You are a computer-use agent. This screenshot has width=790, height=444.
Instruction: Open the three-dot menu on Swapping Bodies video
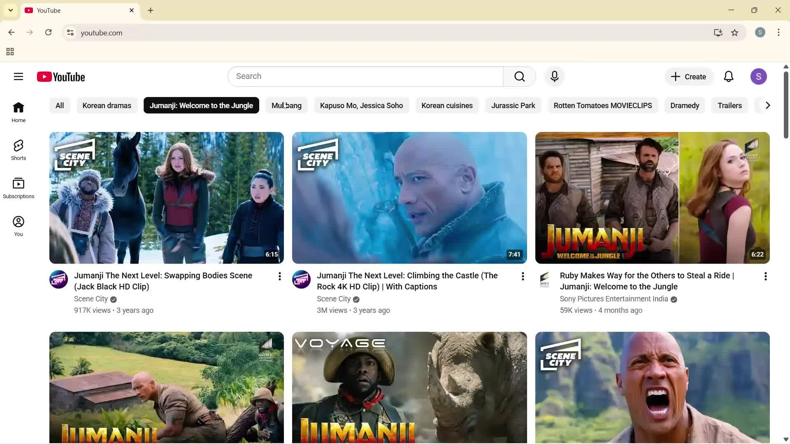coord(280,276)
